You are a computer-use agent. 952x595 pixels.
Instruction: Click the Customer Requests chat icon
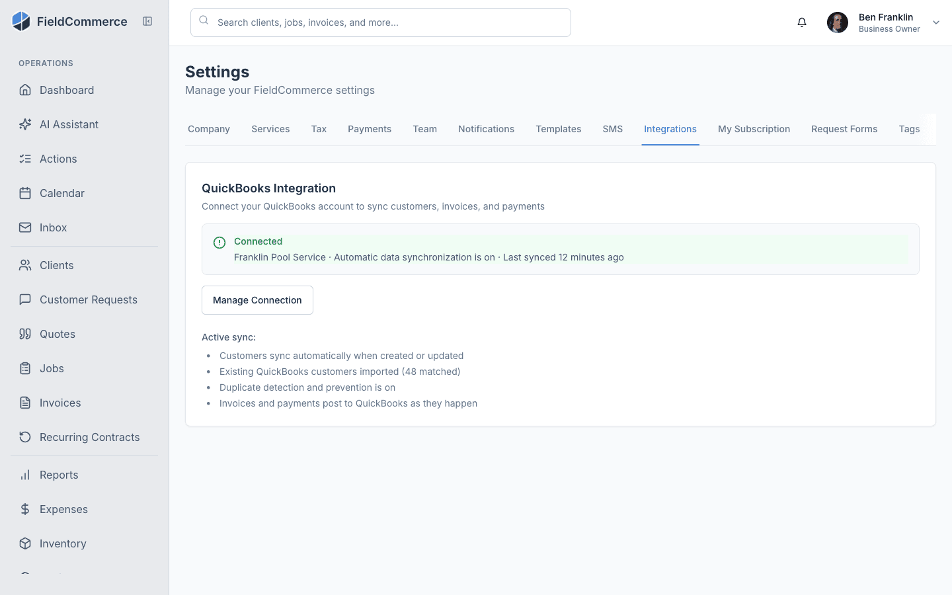(25, 299)
